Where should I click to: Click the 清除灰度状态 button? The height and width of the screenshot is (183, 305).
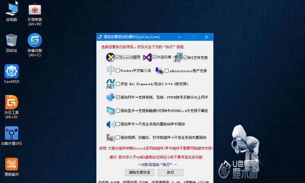[139, 172]
